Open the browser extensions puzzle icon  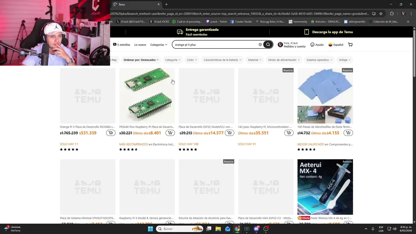(392, 14)
